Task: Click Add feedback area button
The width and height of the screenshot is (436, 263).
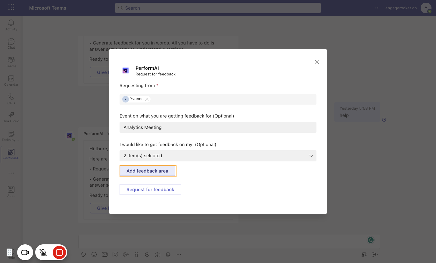Action: click(x=148, y=171)
